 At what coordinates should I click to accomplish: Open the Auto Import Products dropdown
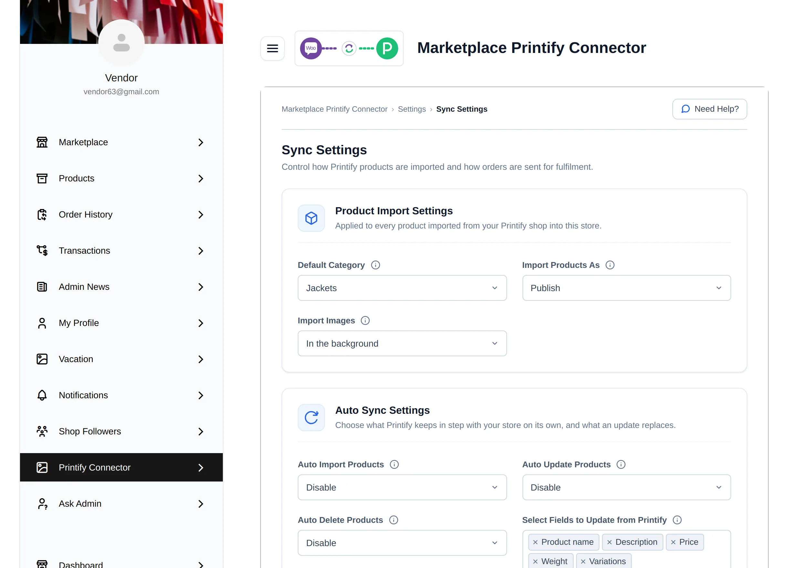[402, 487]
